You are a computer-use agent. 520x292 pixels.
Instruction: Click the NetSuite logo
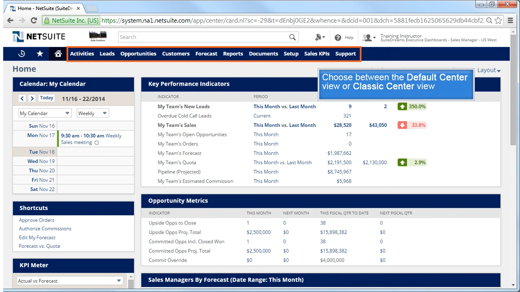[x=39, y=36]
